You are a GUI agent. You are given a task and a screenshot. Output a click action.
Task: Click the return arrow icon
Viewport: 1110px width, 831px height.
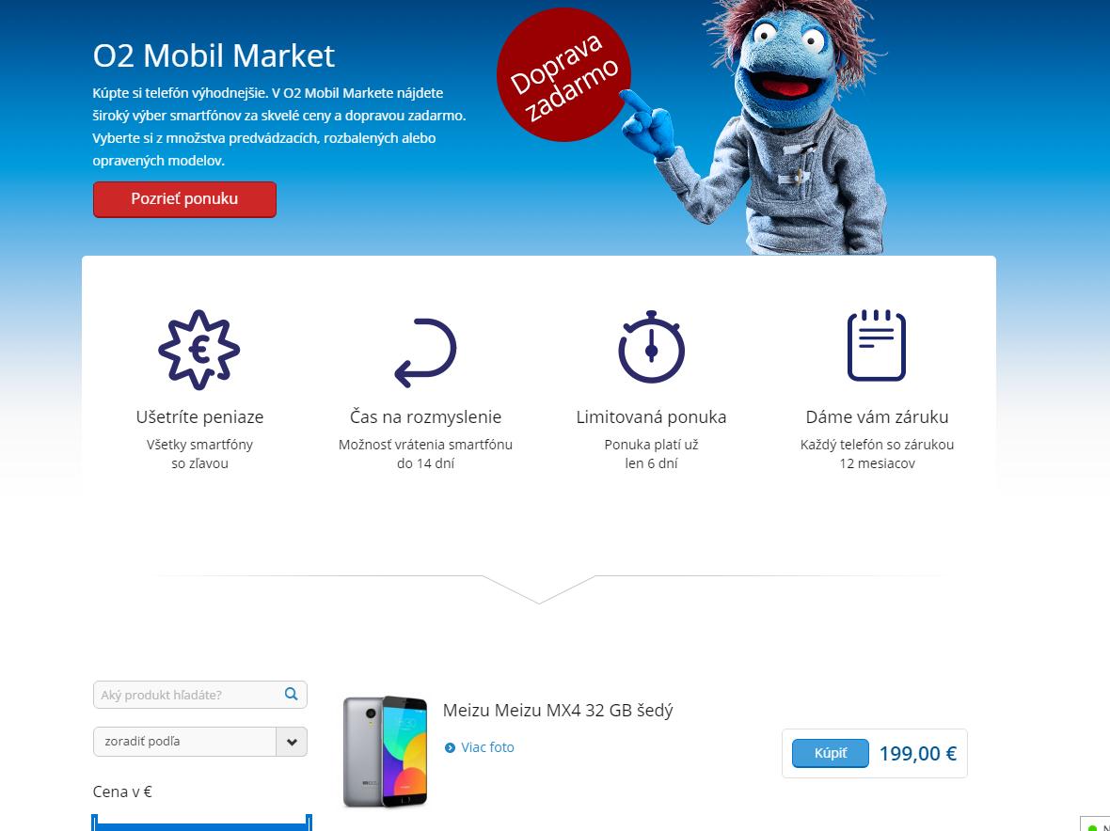(425, 353)
